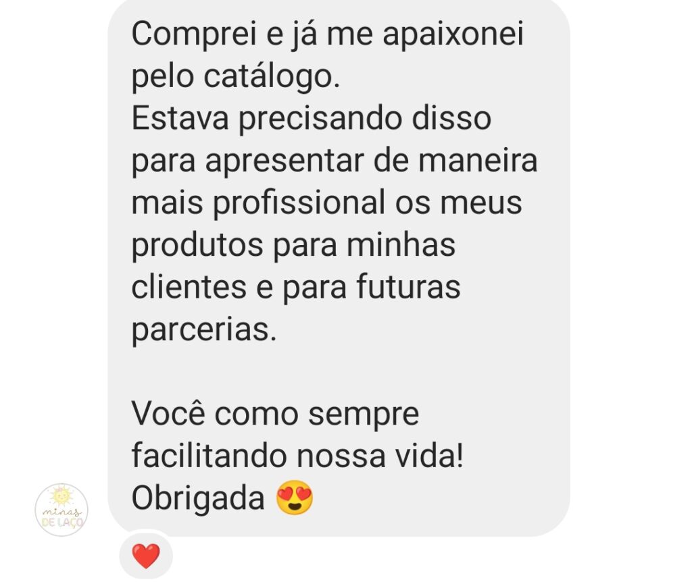This screenshot has height=588, width=692.
Task: Click the word "Comprei" in the message
Action: click(x=194, y=34)
